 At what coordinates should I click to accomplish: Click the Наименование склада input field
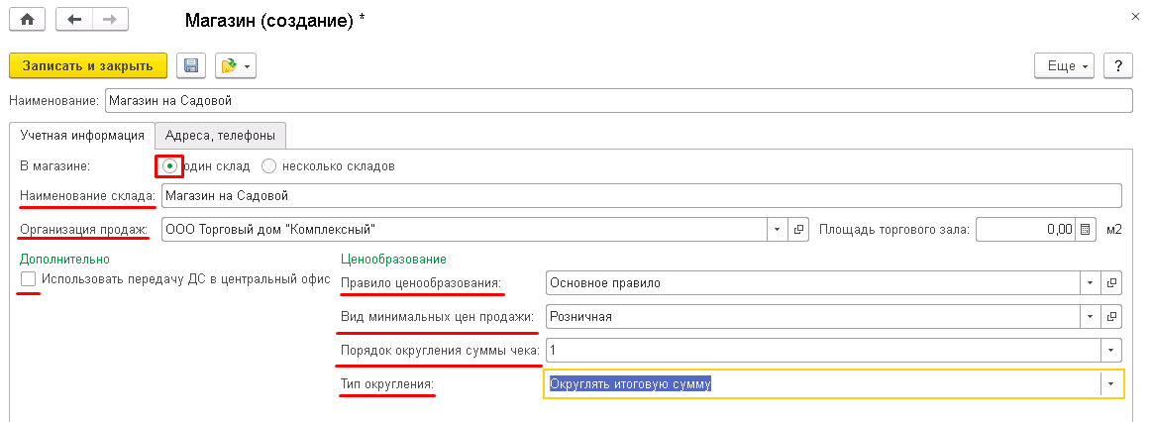tap(640, 196)
